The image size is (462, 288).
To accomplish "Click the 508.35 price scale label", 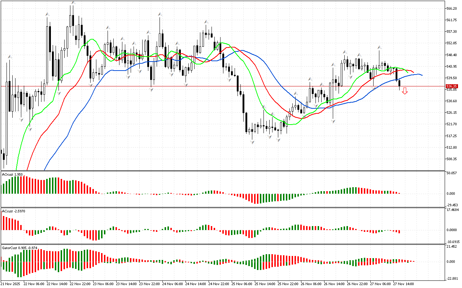I will (452, 159).
